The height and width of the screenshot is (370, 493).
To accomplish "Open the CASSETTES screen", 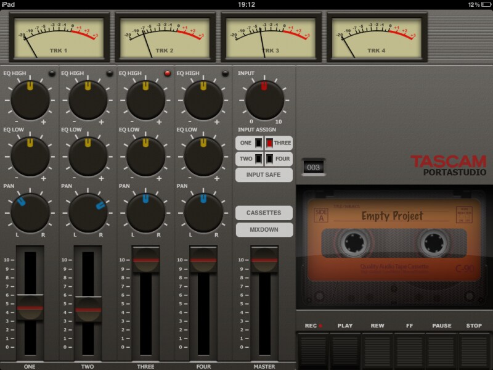I will 264,213.
